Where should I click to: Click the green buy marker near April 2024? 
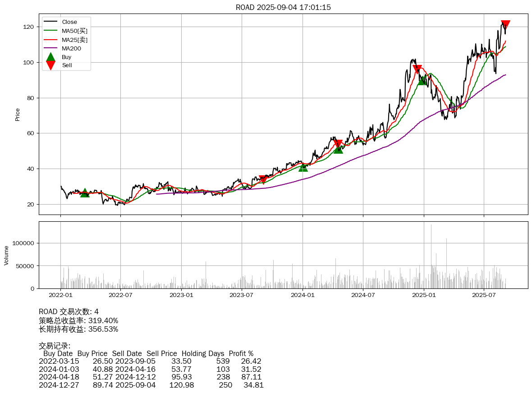(338, 149)
